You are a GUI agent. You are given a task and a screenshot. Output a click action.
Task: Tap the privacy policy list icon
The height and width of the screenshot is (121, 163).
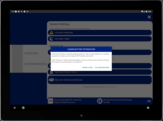click(52, 72)
